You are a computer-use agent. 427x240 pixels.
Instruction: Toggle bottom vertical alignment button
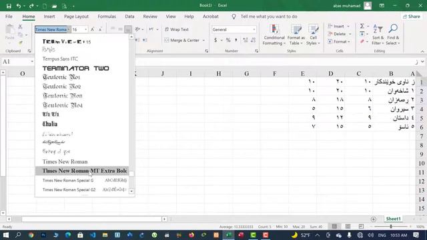(127, 29)
